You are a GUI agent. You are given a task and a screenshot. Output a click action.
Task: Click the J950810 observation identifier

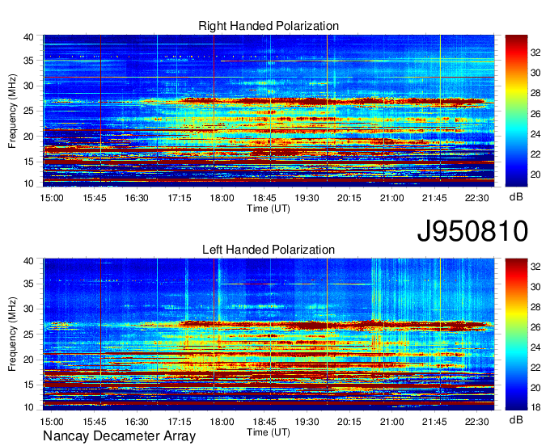(x=472, y=231)
